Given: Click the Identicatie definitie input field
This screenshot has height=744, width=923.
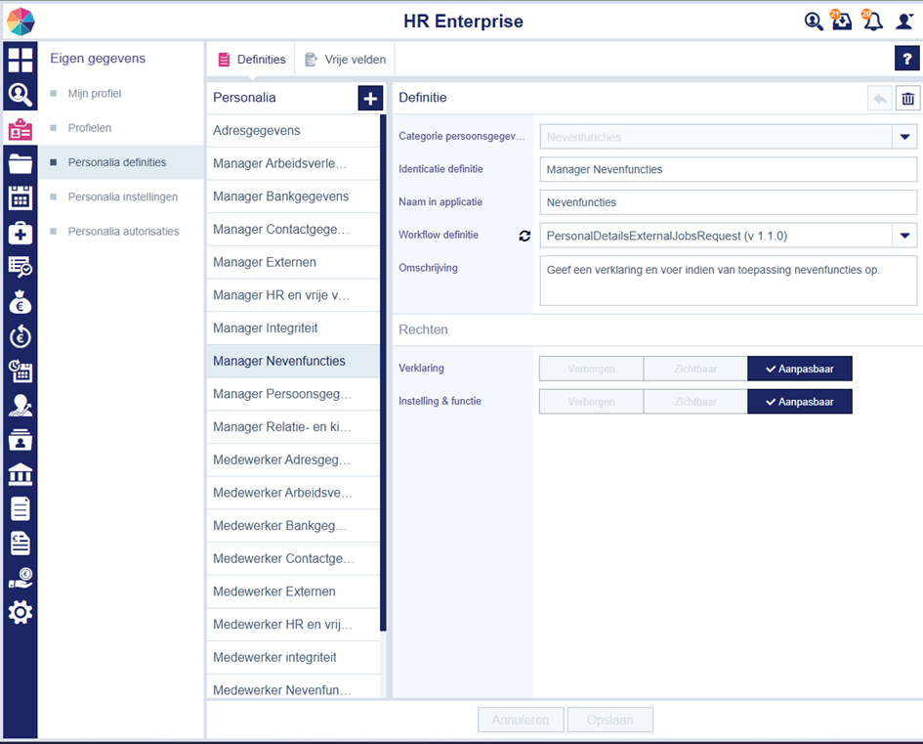Looking at the screenshot, I should [729, 170].
